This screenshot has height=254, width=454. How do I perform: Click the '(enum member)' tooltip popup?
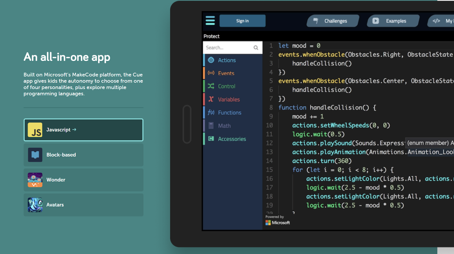430,143
